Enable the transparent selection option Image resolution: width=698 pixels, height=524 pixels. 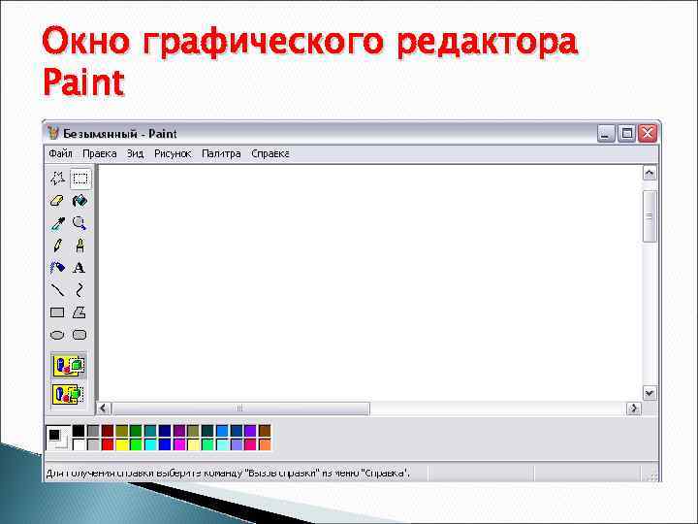[x=69, y=394]
